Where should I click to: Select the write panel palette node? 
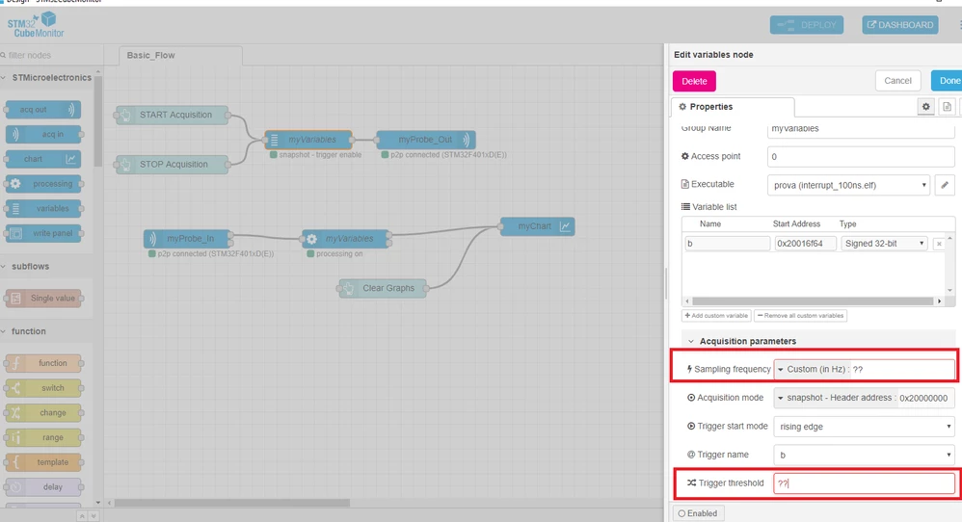pyautogui.click(x=43, y=233)
